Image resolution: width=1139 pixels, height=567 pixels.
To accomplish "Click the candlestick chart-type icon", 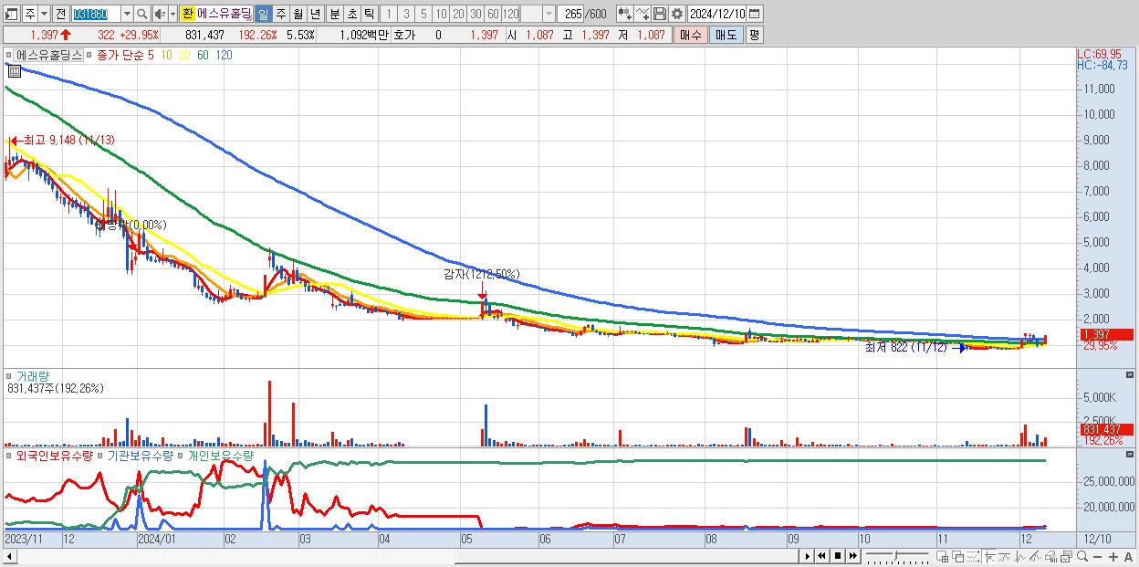I will click(625, 14).
